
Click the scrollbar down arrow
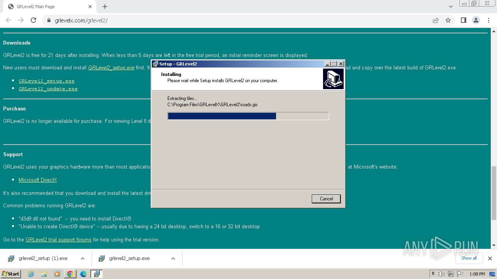(494, 245)
